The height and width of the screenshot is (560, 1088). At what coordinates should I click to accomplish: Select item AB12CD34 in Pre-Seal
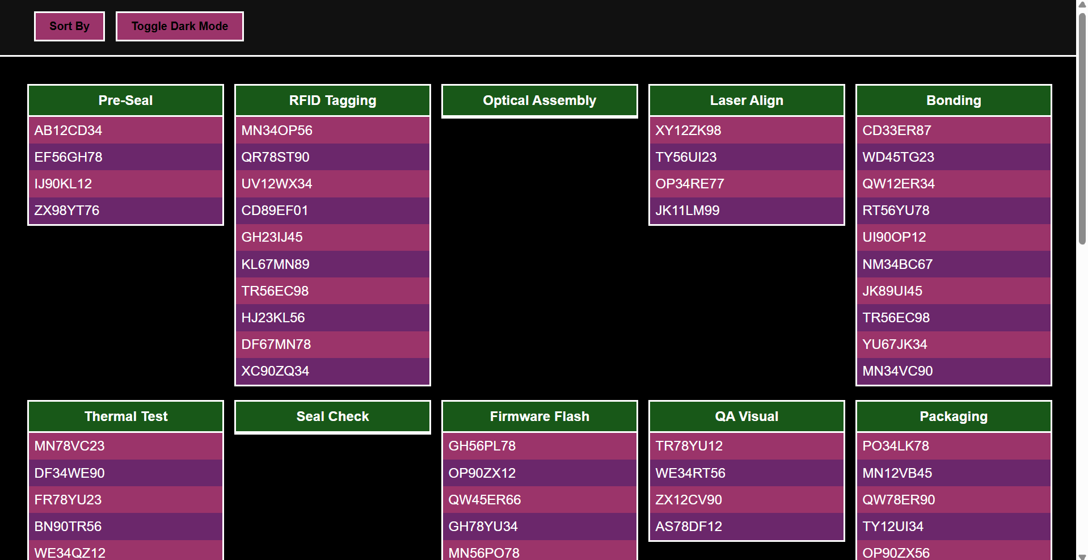125,130
